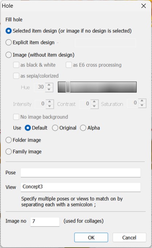152x248 pixels.
Task: Confirm the dialog with OK
Action: [x=91, y=237]
